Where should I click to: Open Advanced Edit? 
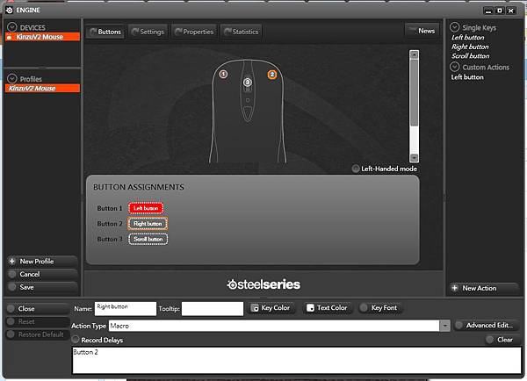(x=486, y=325)
